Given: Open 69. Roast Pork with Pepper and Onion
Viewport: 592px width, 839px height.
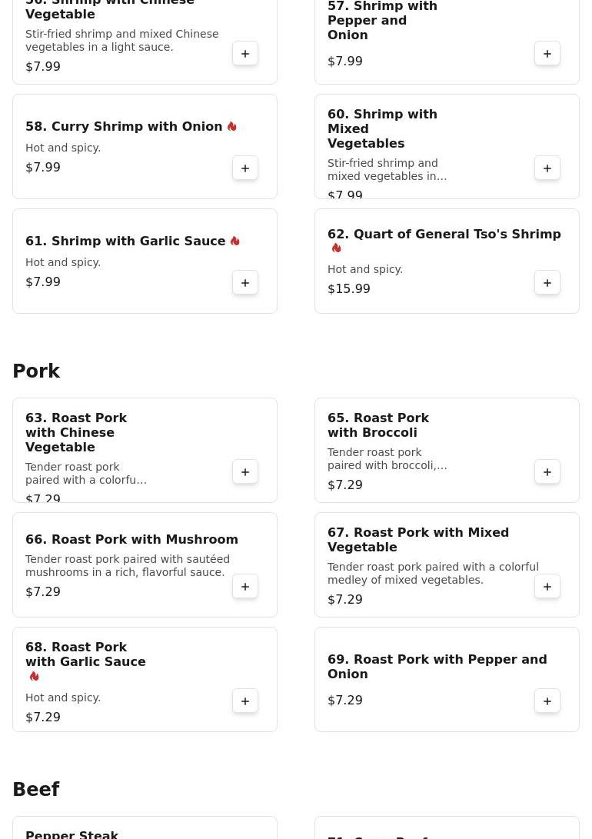Looking at the screenshot, I should pyautogui.click(x=437, y=667).
